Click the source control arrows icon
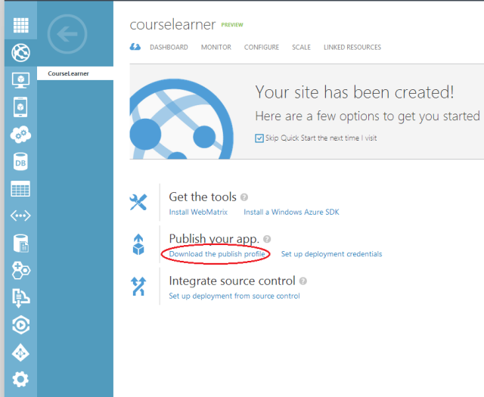This screenshot has height=397, width=484. 138,286
